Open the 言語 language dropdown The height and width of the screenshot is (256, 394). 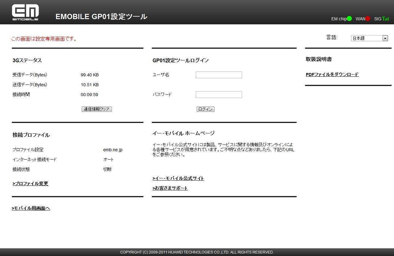point(369,38)
